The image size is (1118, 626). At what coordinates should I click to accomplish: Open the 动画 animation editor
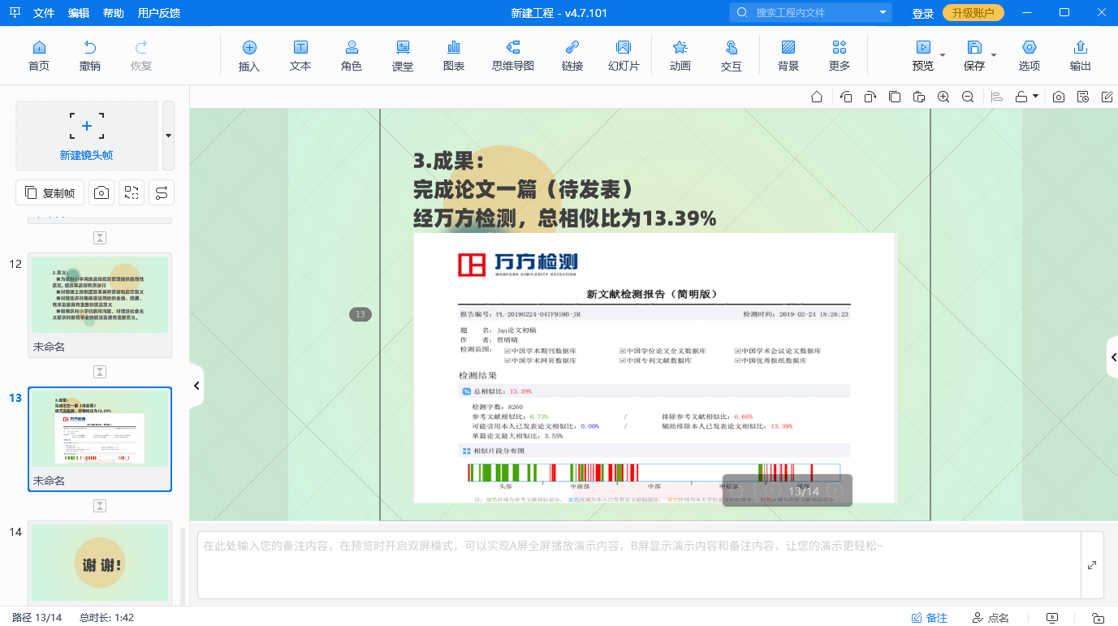click(x=680, y=55)
